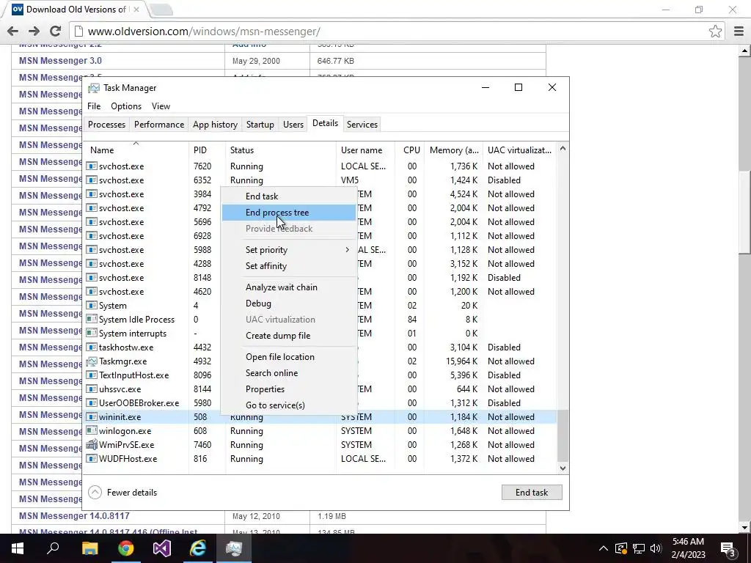
Task: Click the Task Manager vertical scrollbar thumb
Action: pos(563,435)
